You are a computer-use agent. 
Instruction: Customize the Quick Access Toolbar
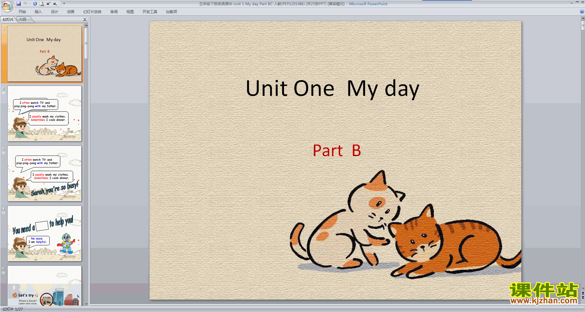point(64,4)
